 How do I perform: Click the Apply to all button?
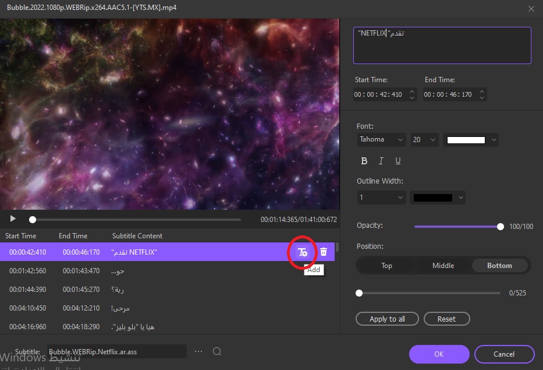[x=387, y=319]
